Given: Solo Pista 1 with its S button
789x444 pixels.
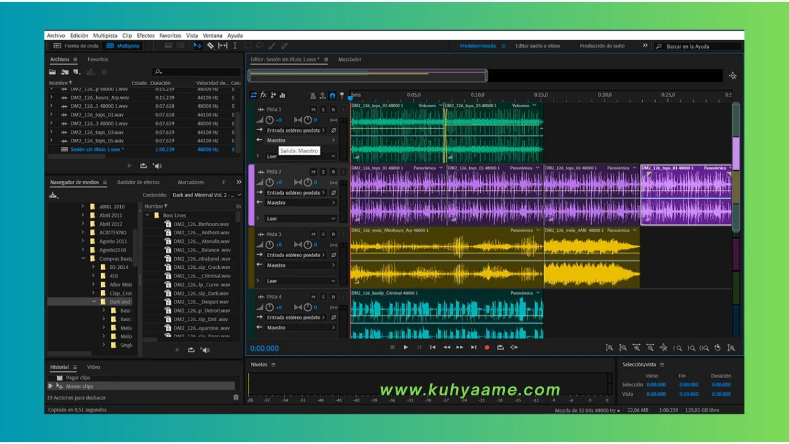Looking at the screenshot, I should 323,109.
